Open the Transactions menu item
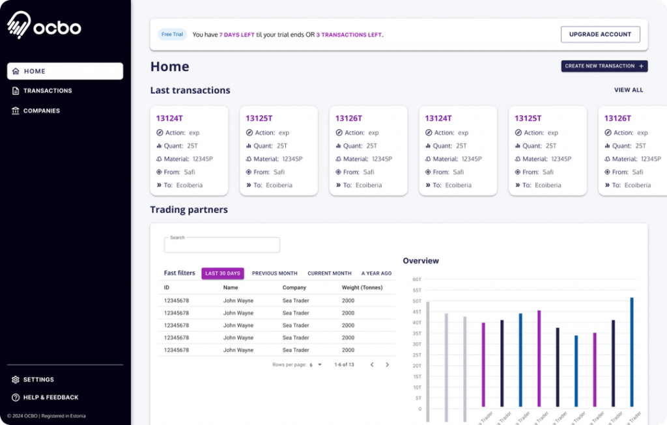 (x=48, y=91)
